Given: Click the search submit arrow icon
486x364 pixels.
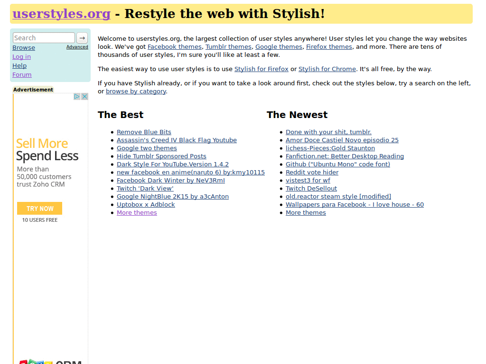Looking at the screenshot, I should click(x=82, y=37).
